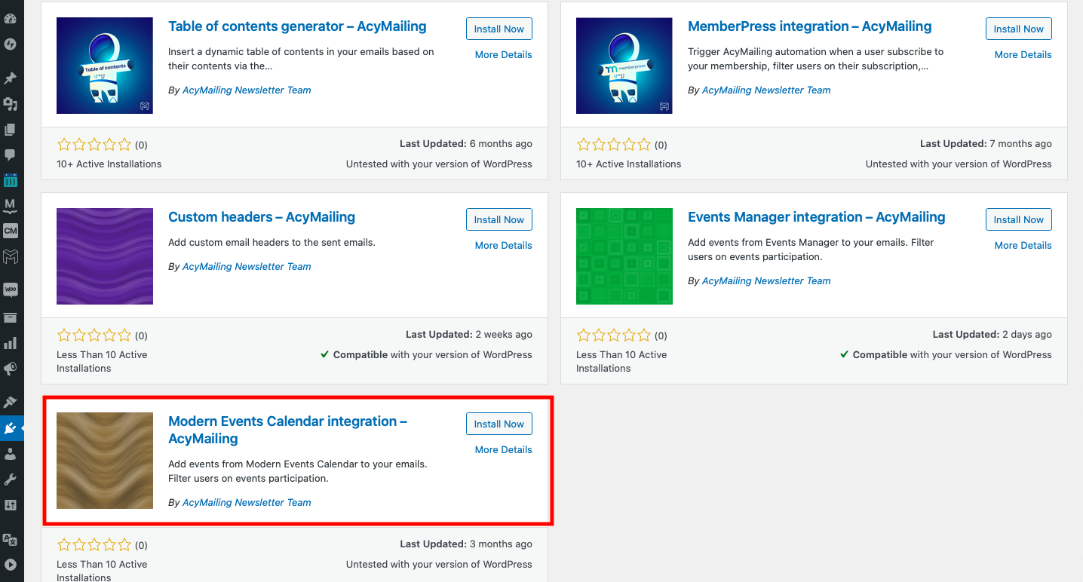Open the 'Custom headers – AcyMailing' title link
Viewport: 1083px width, 582px height.
point(262,217)
